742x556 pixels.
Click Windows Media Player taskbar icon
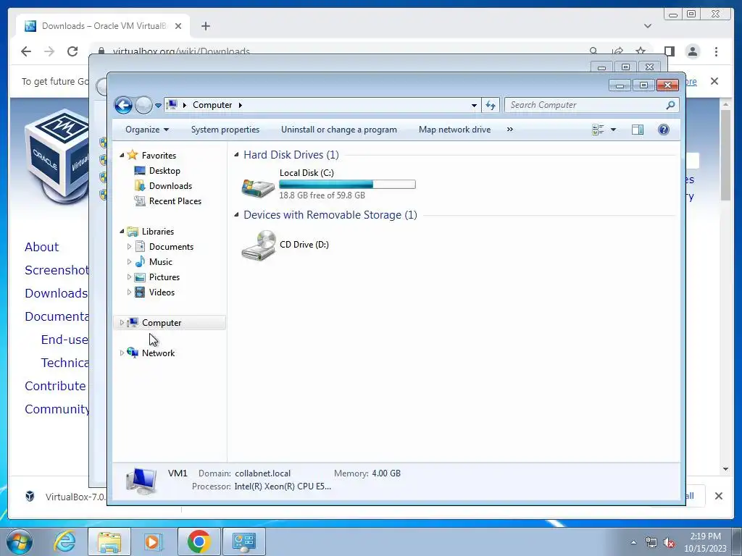coord(154,542)
